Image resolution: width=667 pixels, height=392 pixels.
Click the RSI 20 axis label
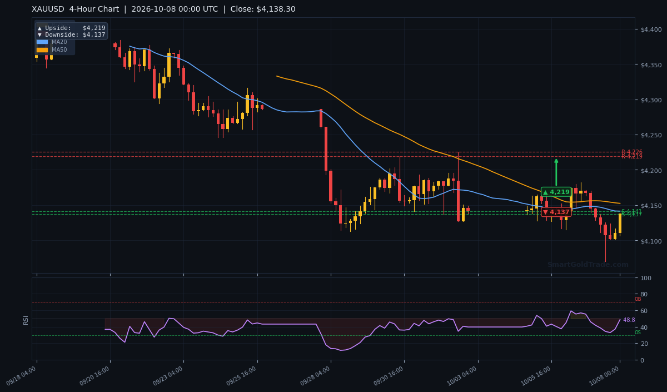[644, 344]
